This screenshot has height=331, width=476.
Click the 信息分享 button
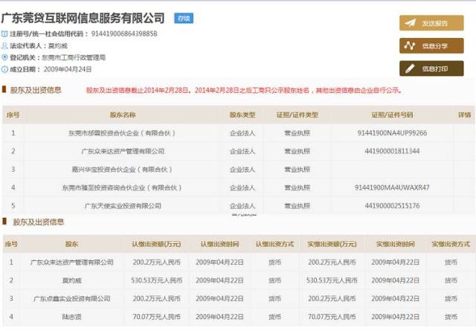[x=431, y=46]
